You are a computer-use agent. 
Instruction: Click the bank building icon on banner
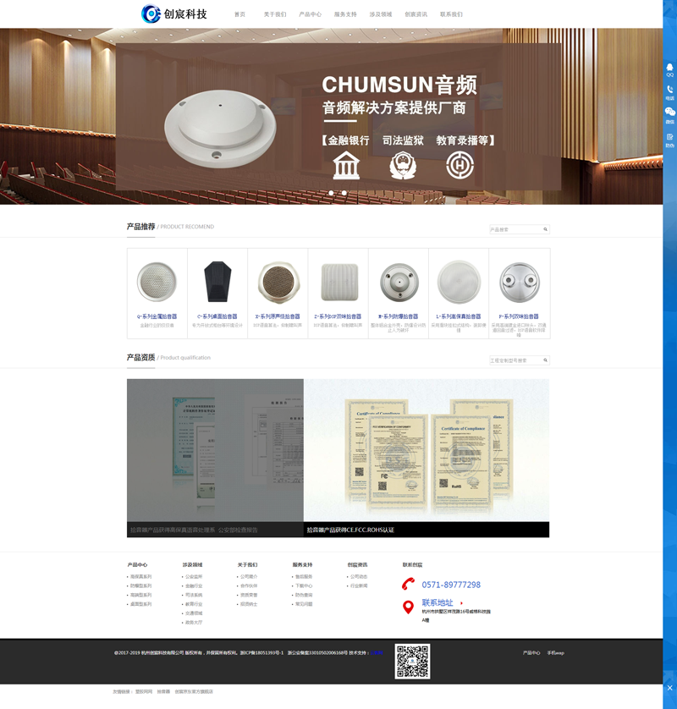346,165
